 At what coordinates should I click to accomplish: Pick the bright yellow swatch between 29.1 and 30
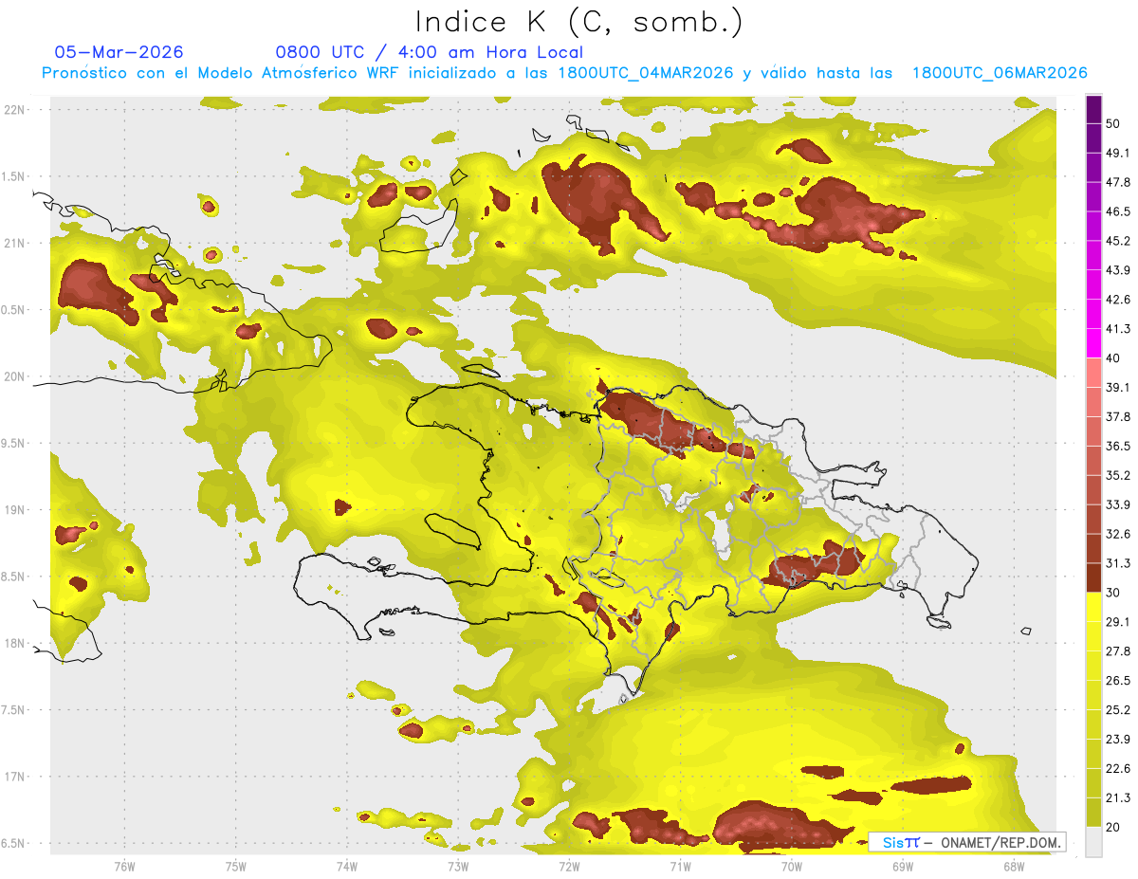point(1093,608)
